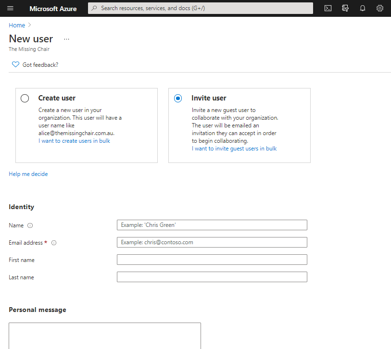Viewport: 391px width, 349px height.
Task: Select the Create user radio option
Action: point(25,98)
